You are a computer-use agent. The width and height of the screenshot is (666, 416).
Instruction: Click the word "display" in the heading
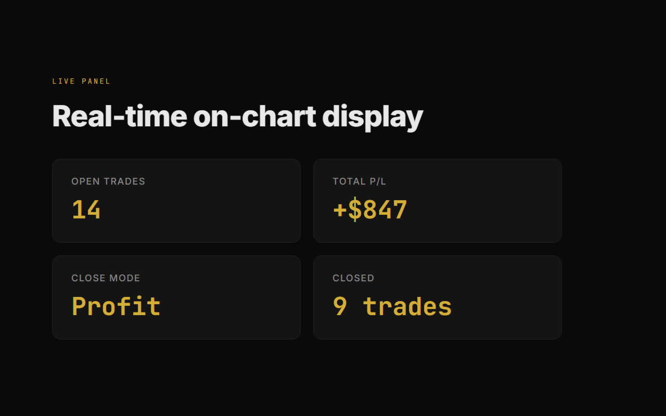coord(373,116)
